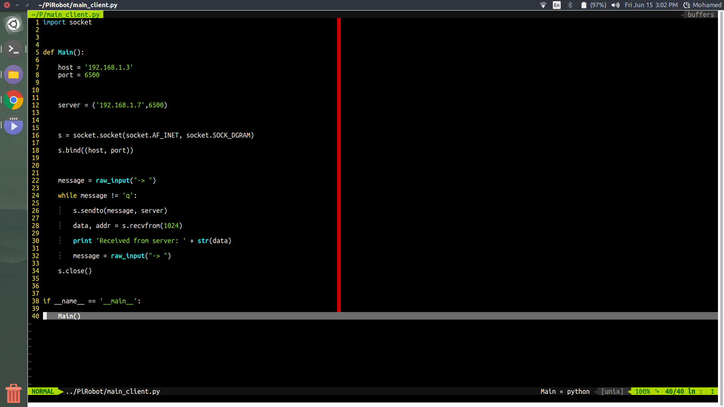Open the battery indicator showing 97%
Screen dimensions: 724x407
click(594, 5)
